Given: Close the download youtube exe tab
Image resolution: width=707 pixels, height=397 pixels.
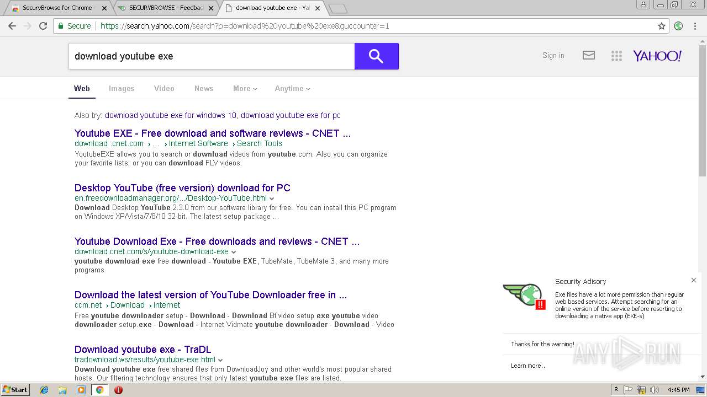Looking at the screenshot, I should [317, 8].
